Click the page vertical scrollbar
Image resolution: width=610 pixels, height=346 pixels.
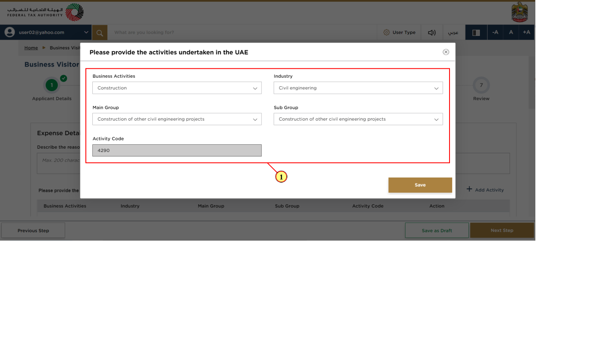click(532, 82)
